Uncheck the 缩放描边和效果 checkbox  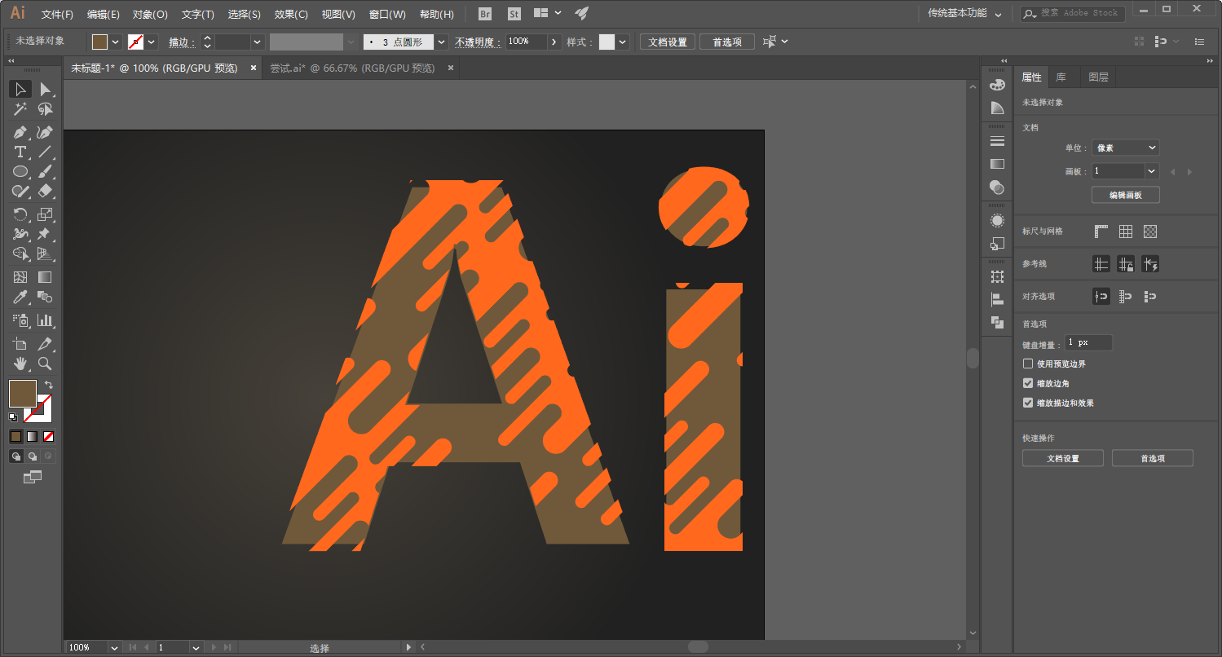pos(1028,403)
